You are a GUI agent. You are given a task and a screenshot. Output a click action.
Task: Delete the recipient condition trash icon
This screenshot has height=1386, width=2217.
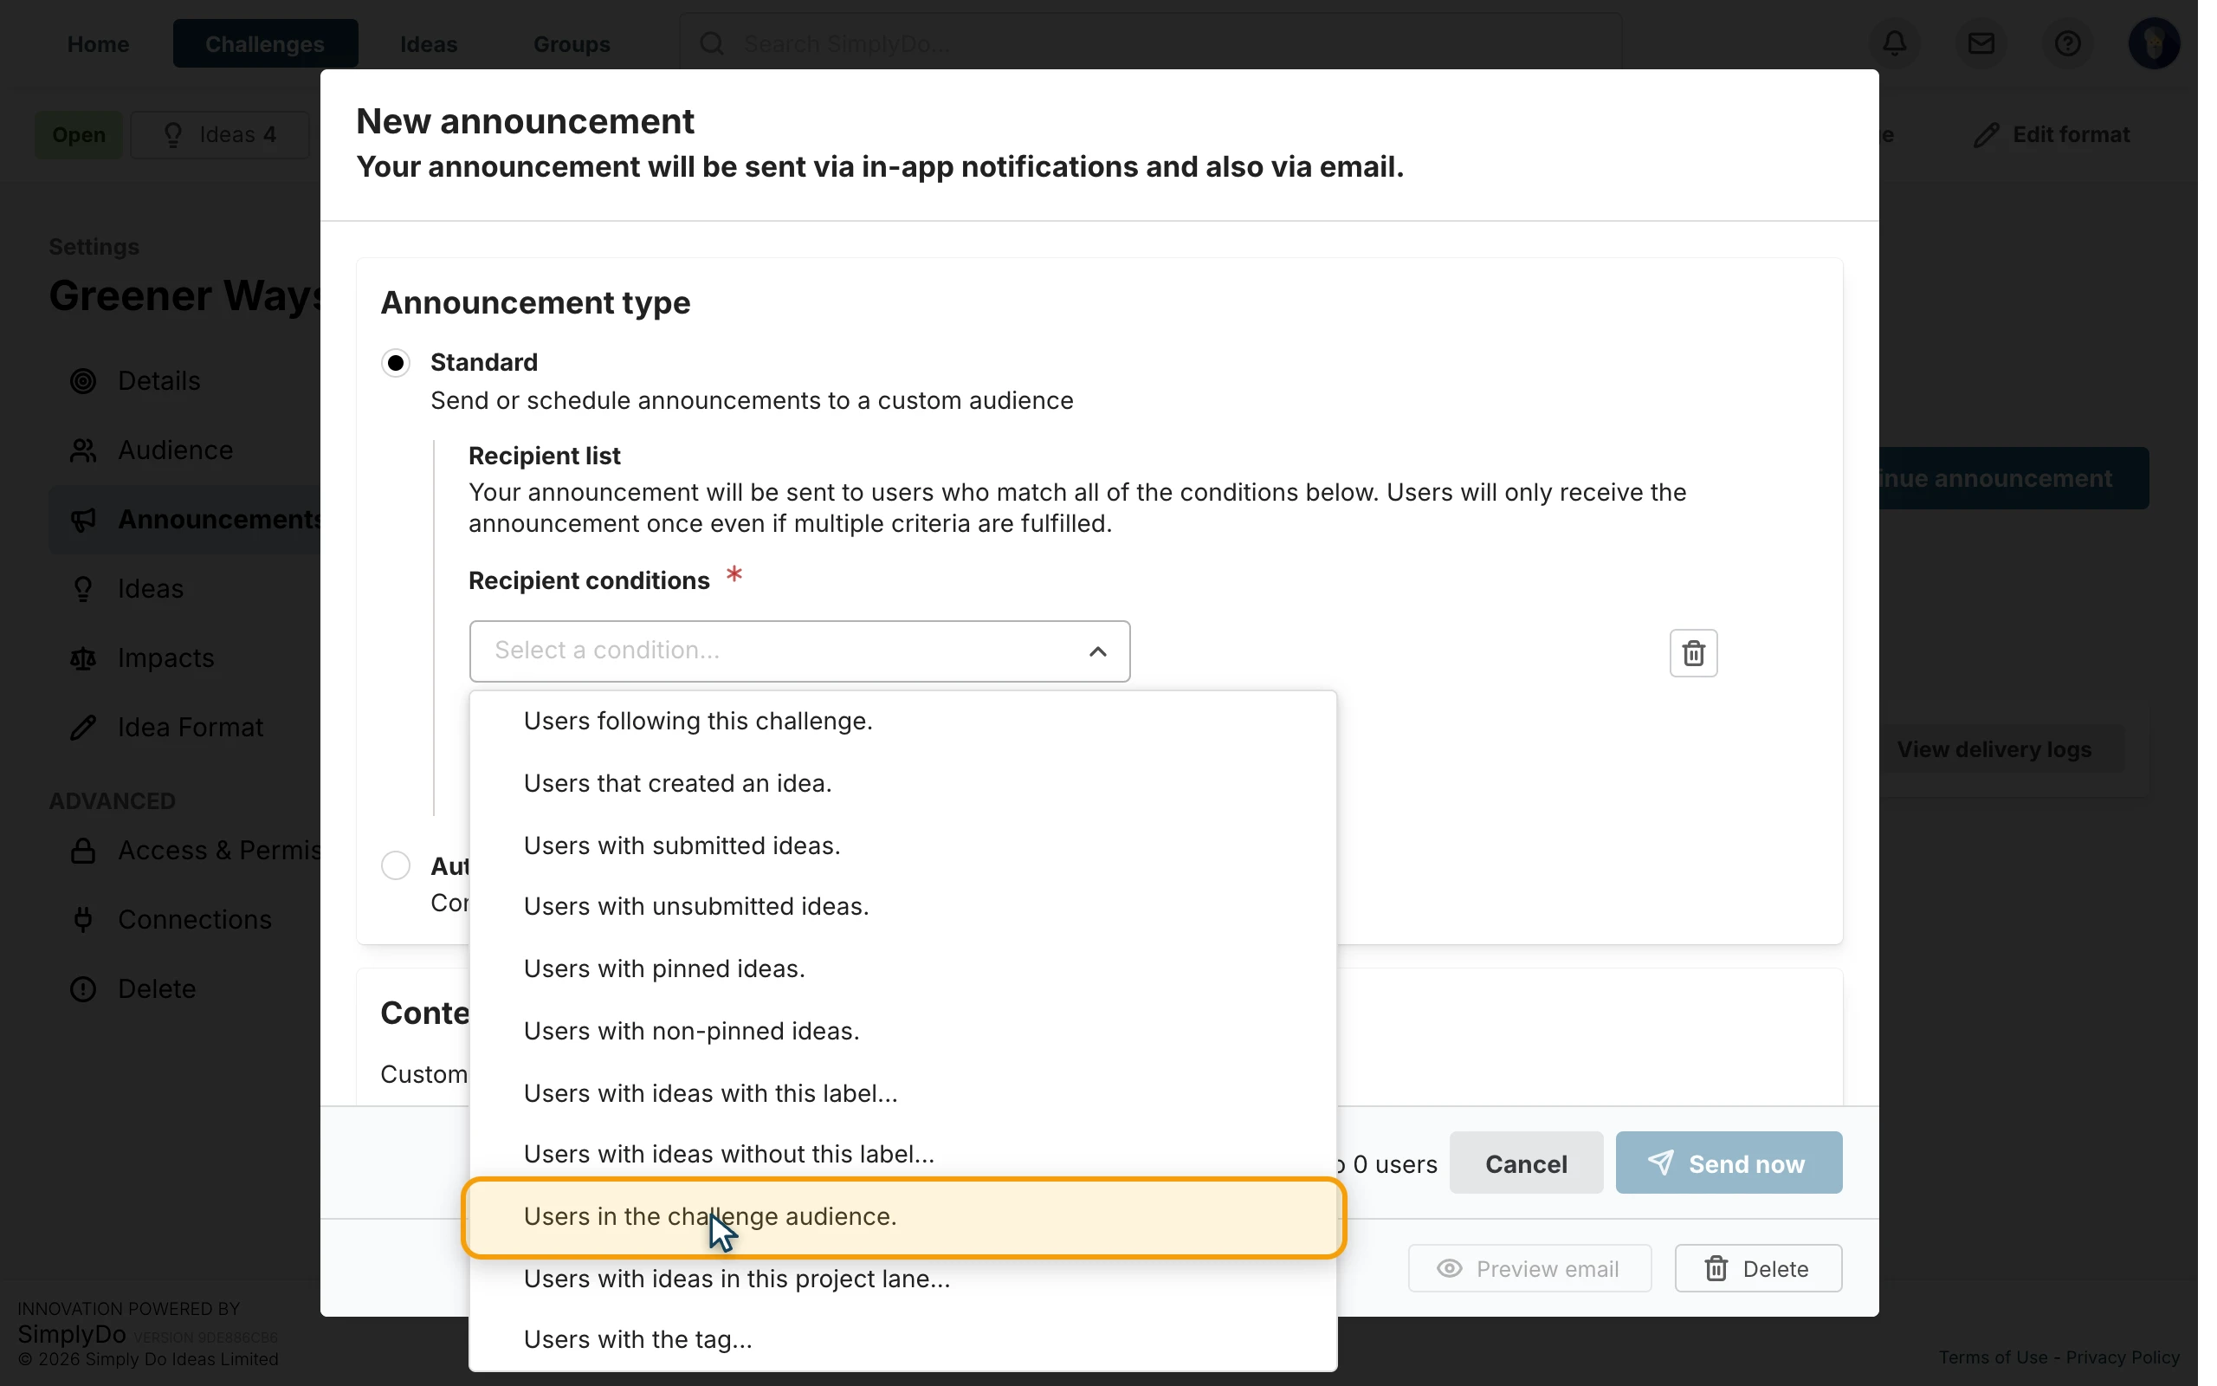click(1693, 652)
